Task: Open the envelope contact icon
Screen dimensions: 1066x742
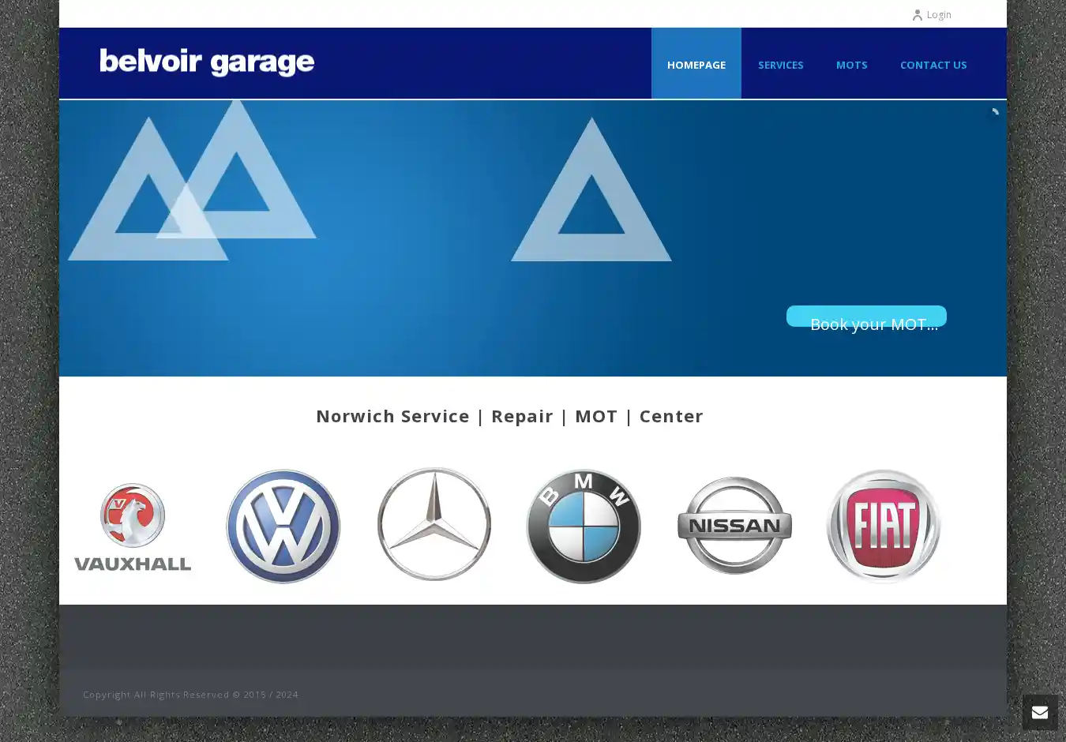Action: click(x=1039, y=712)
